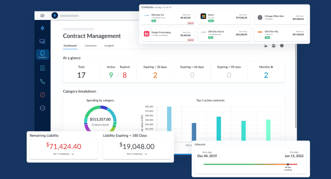Open the more options ellipsis in sidebar
The height and width of the screenshot is (179, 331).
coord(42,108)
